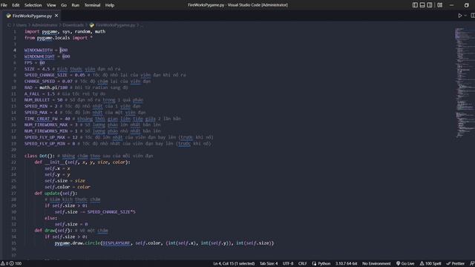Split the editor to the right
The image size is (475, 267).
point(473,16)
